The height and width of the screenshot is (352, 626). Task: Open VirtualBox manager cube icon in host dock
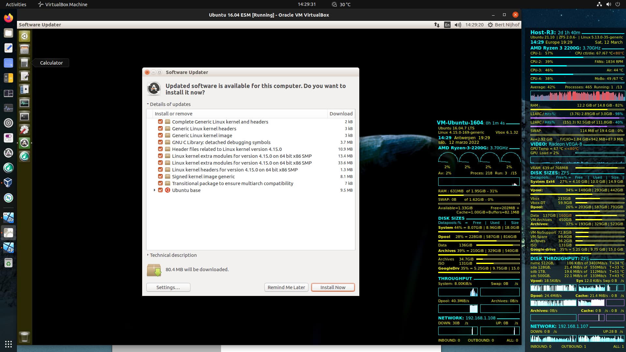click(8, 183)
